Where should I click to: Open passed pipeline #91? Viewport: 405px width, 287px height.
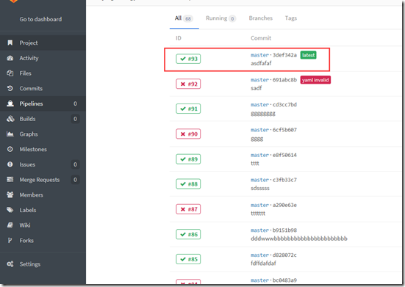pos(188,109)
